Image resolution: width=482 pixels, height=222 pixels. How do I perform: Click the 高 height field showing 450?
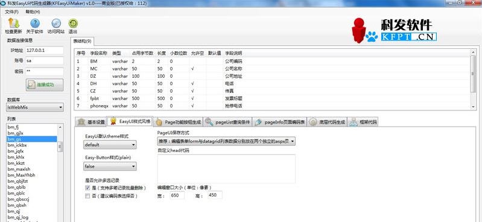click(x=215, y=195)
